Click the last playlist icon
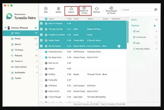164x110 pixels. [x=134, y=31]
